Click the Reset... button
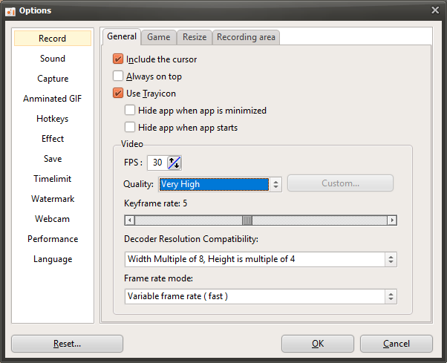Screen dimensions: 447x363 click(67, 344)
